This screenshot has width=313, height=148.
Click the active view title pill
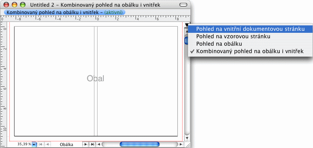pos(65,12)
